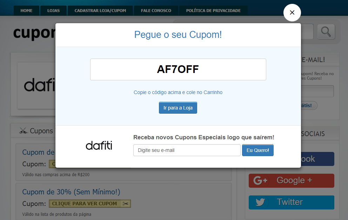Click scissors icon on the 30% coupon
The width and height of the screenshot is (348, 220).
(125, 204)
